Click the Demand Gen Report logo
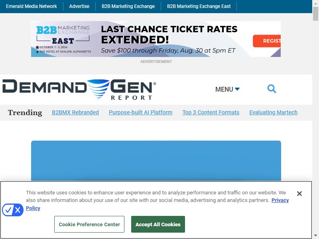This screenshot has width=319, height=239. [x=79, y=89]
